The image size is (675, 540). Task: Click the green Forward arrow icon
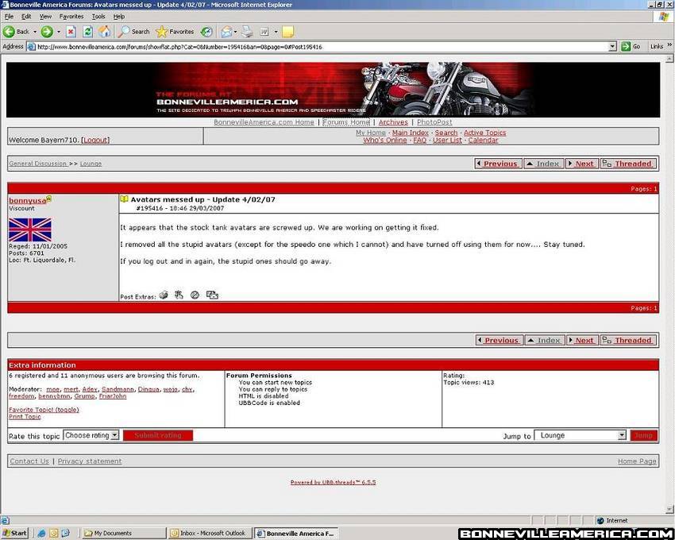47,32
